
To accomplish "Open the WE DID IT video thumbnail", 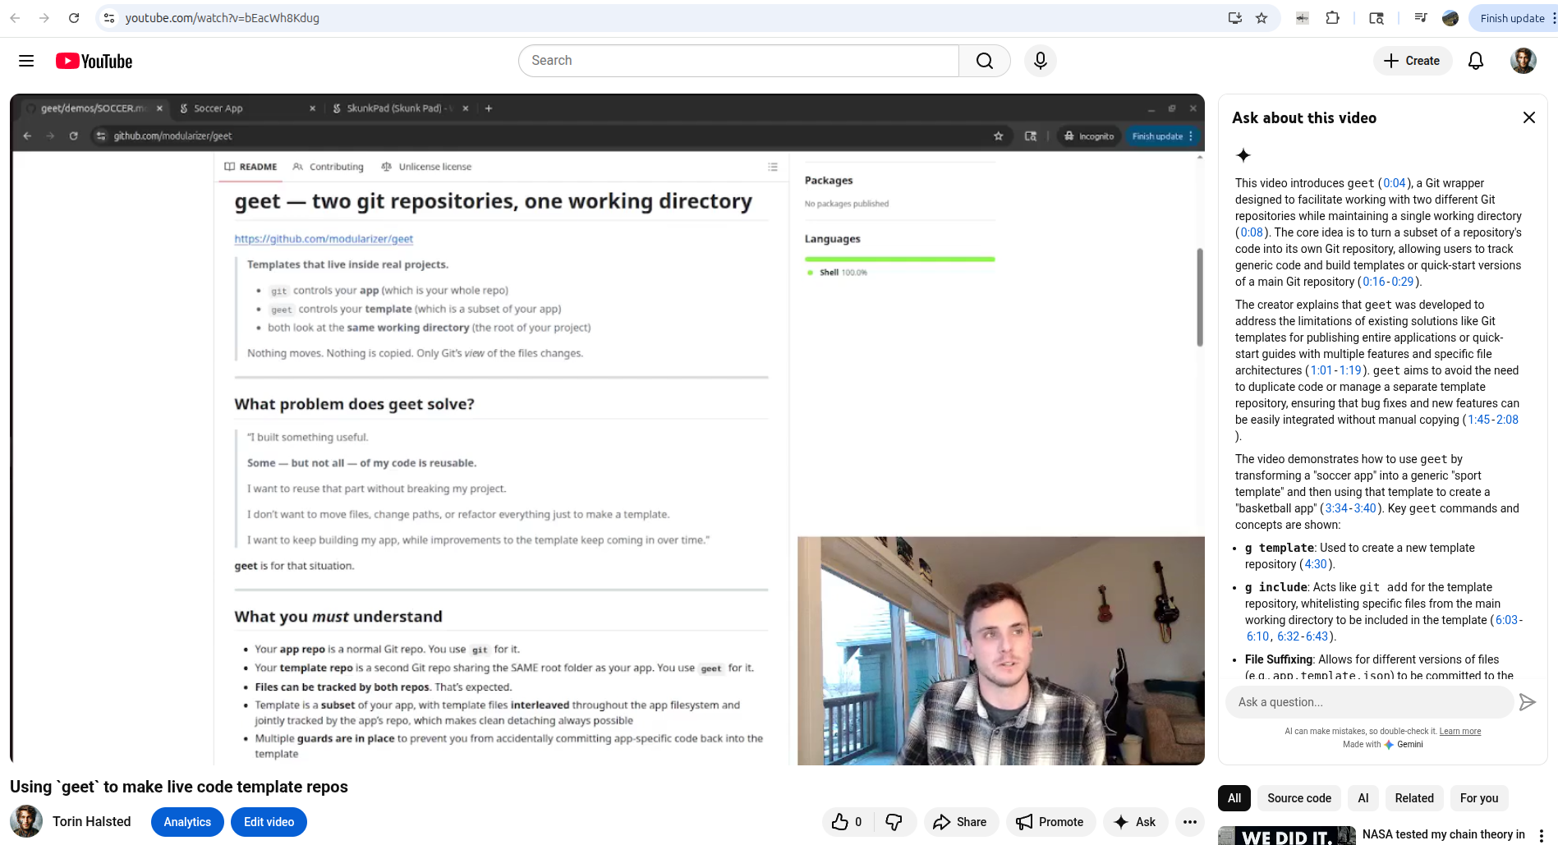I will 1287,836.
